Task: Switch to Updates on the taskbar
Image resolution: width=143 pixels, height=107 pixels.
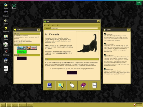Action: [x=15, y=105]
